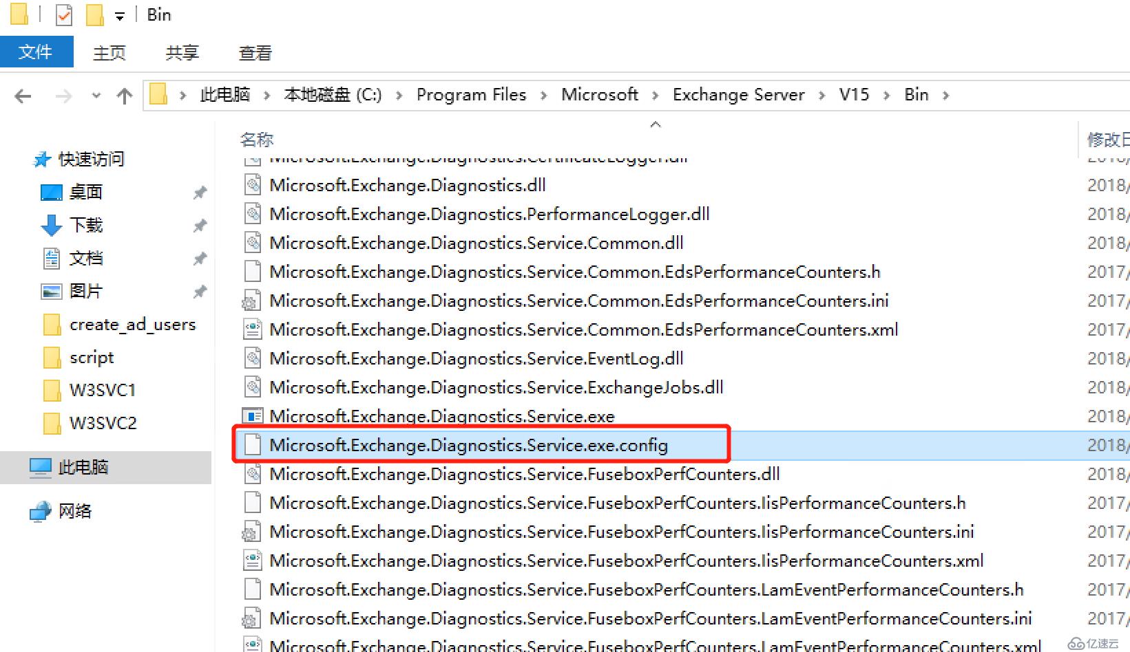Viewport: 1130px width, 652px height.
Task: Click the Properties quick-access toolbar icon
Action: click(x=63, y=14)
